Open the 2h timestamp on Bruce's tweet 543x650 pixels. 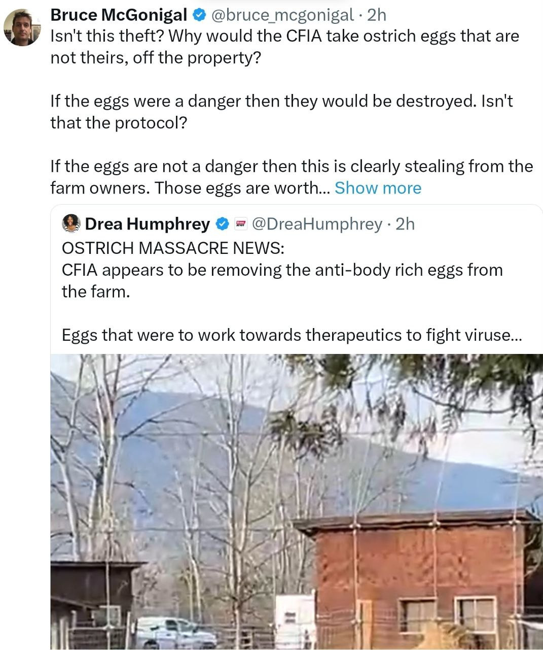[376, 15]
